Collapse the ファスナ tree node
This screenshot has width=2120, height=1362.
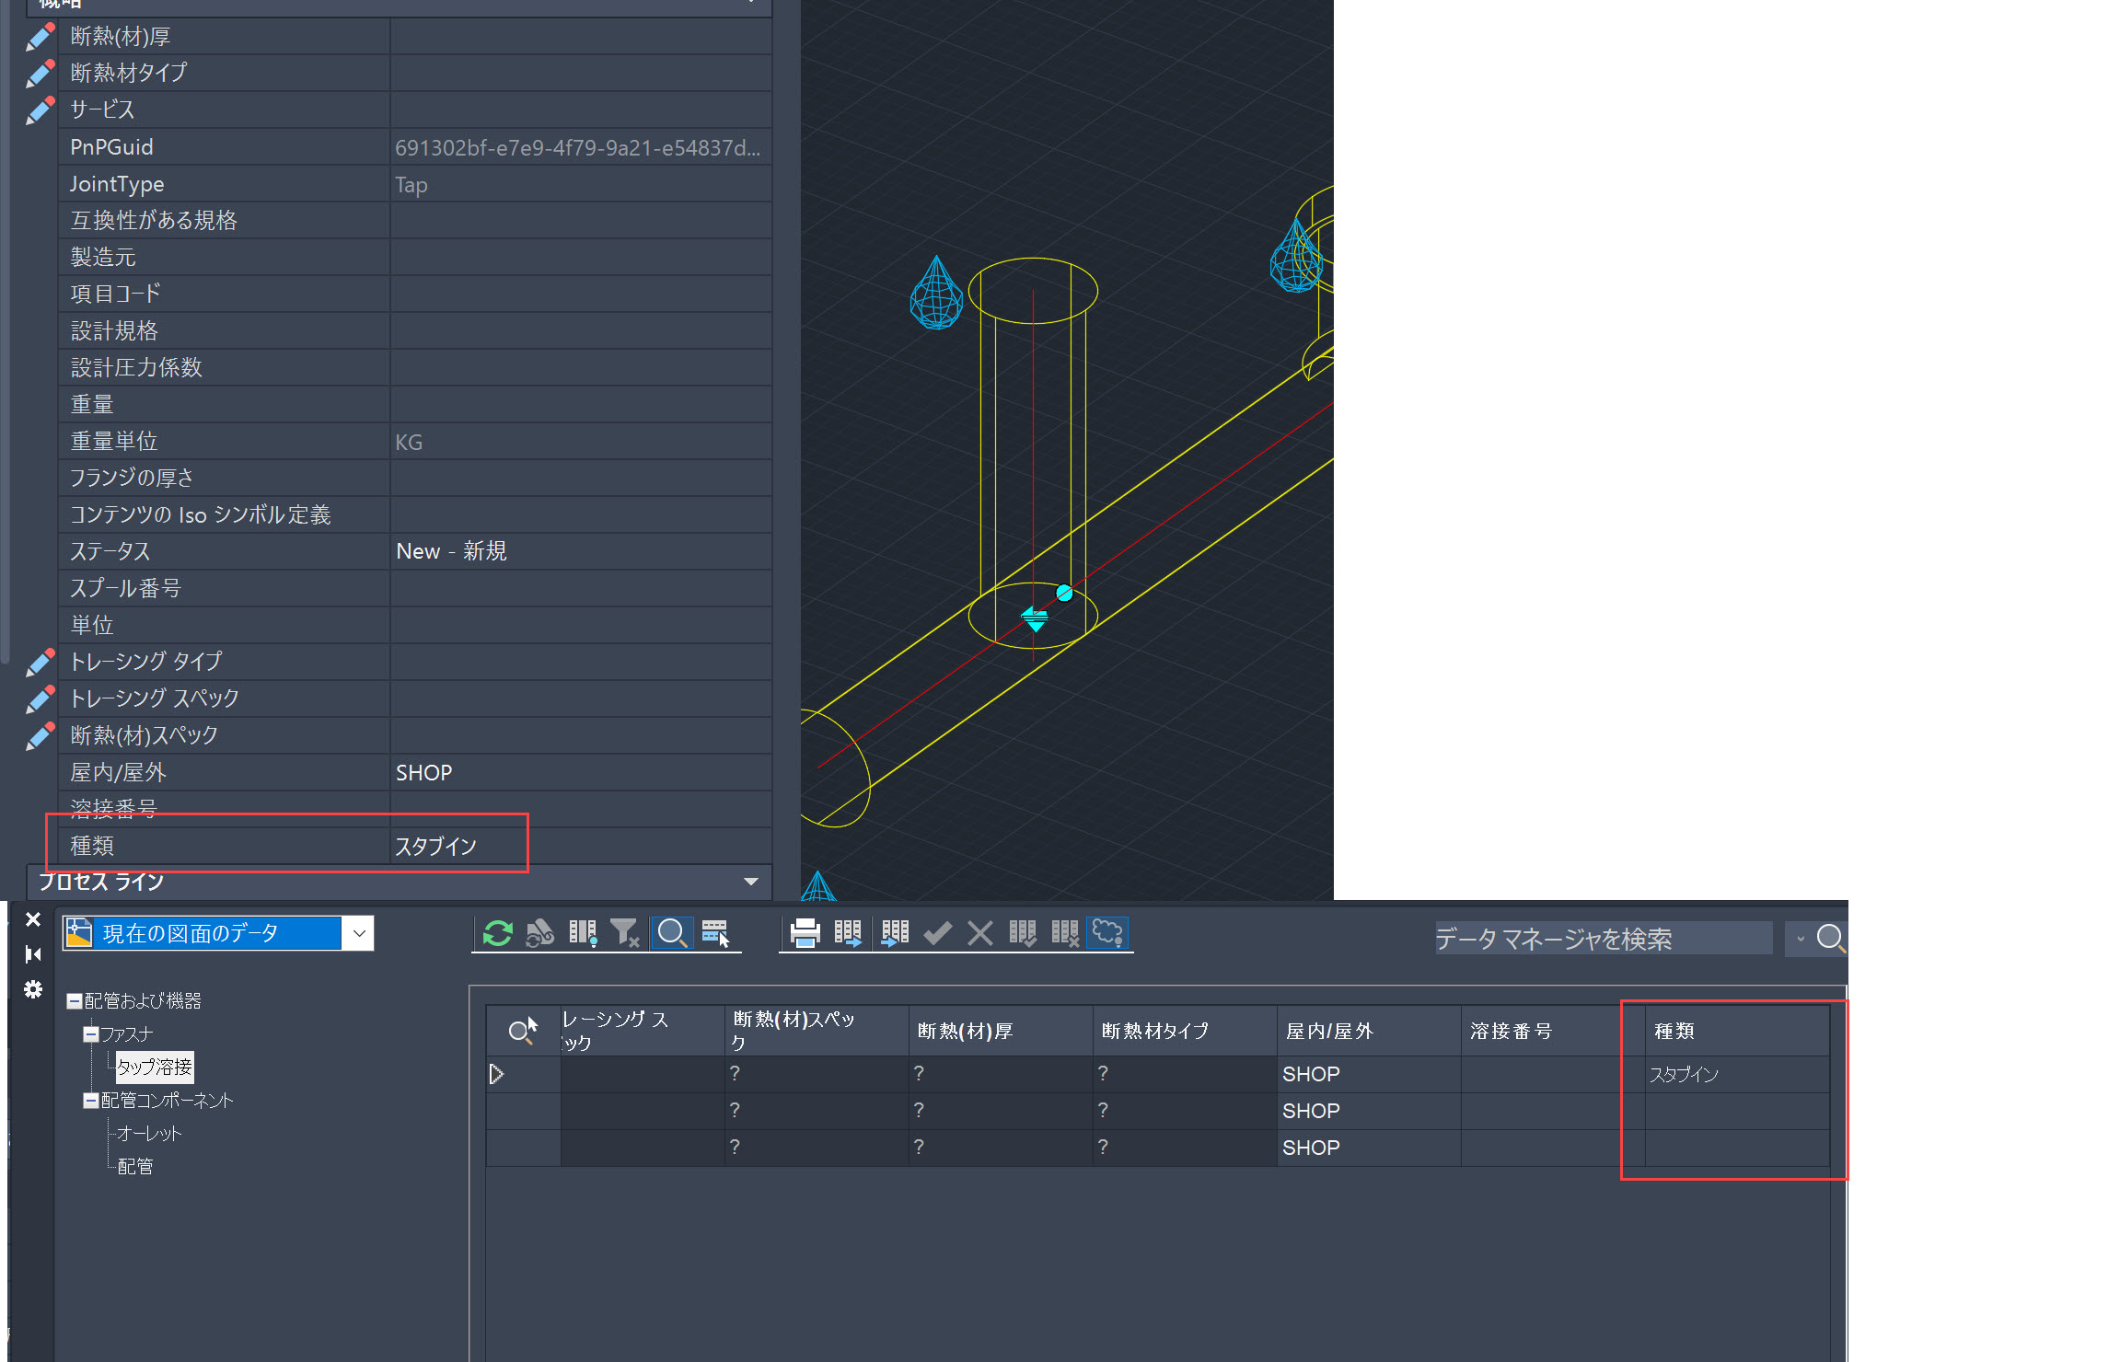90,1034
